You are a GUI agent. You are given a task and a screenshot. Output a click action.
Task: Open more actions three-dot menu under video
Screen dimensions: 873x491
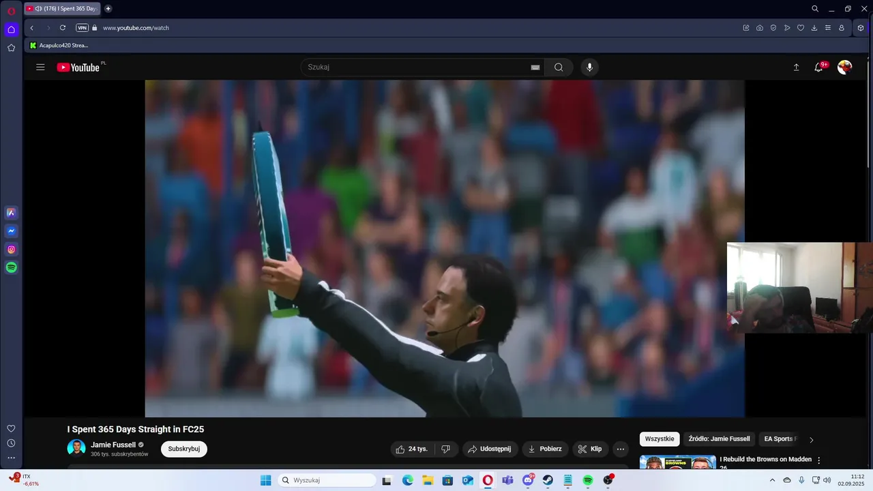[620, 449]
